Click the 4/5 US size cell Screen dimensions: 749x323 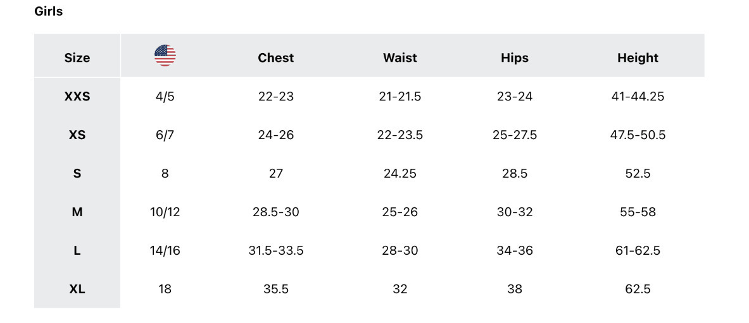165,97
